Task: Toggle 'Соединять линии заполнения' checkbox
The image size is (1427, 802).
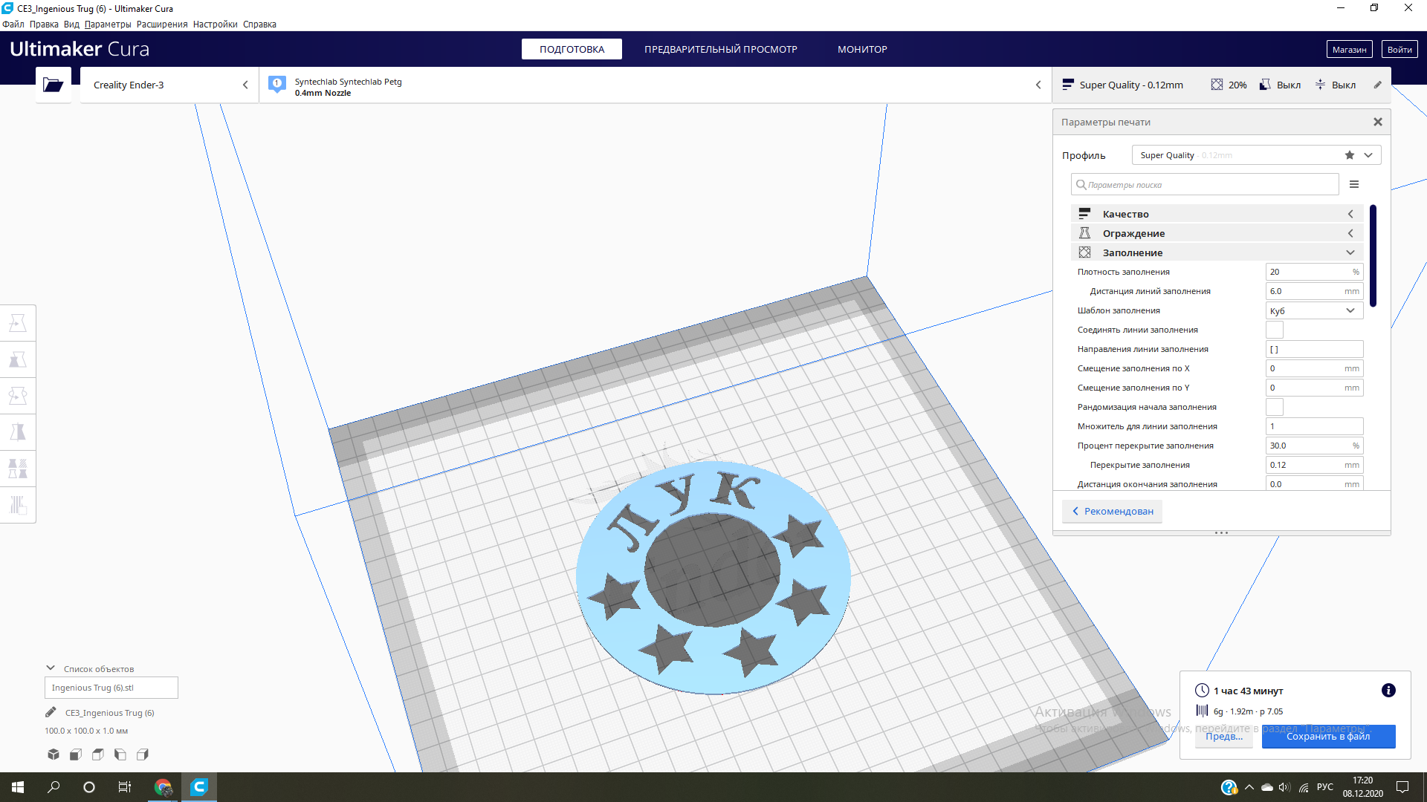Action: [x=1274, y=330]
